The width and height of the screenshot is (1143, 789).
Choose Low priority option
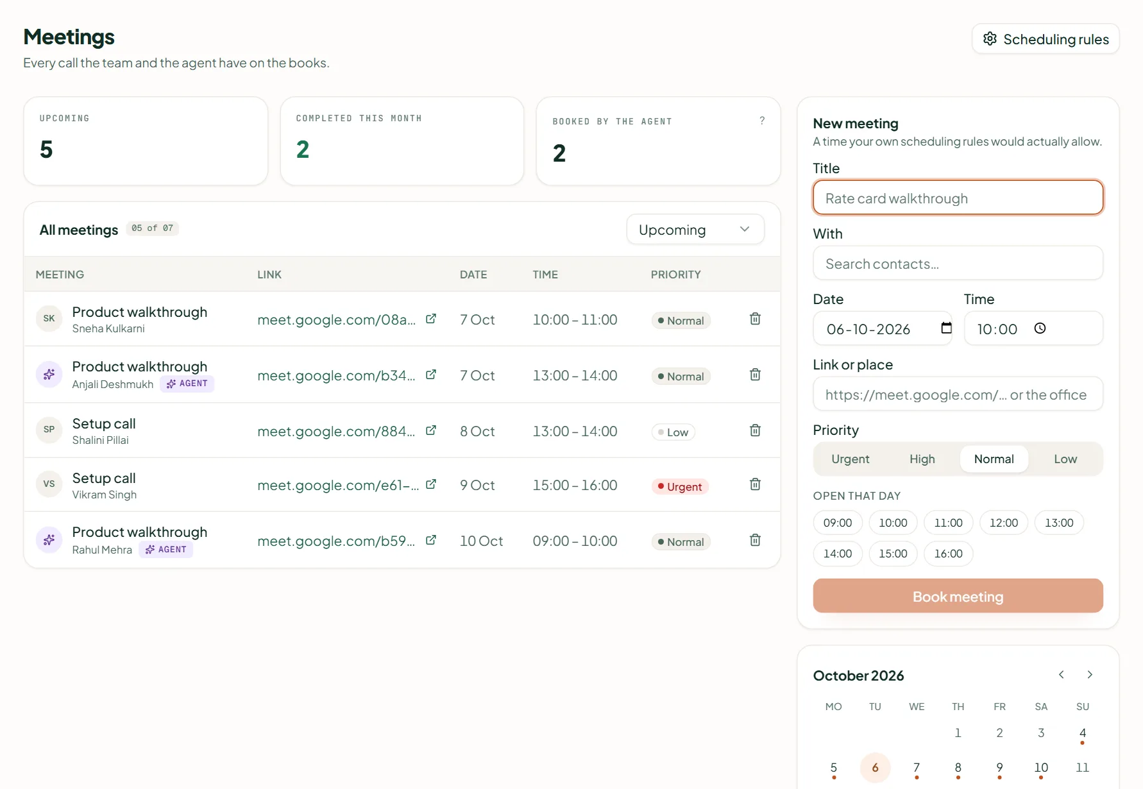(1065, 459)
